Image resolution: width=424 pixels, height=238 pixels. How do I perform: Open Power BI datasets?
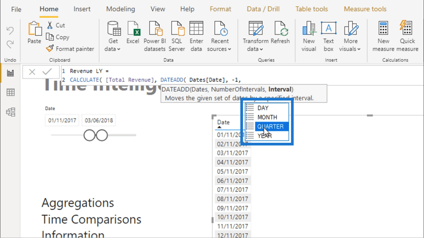coord(155,36)
